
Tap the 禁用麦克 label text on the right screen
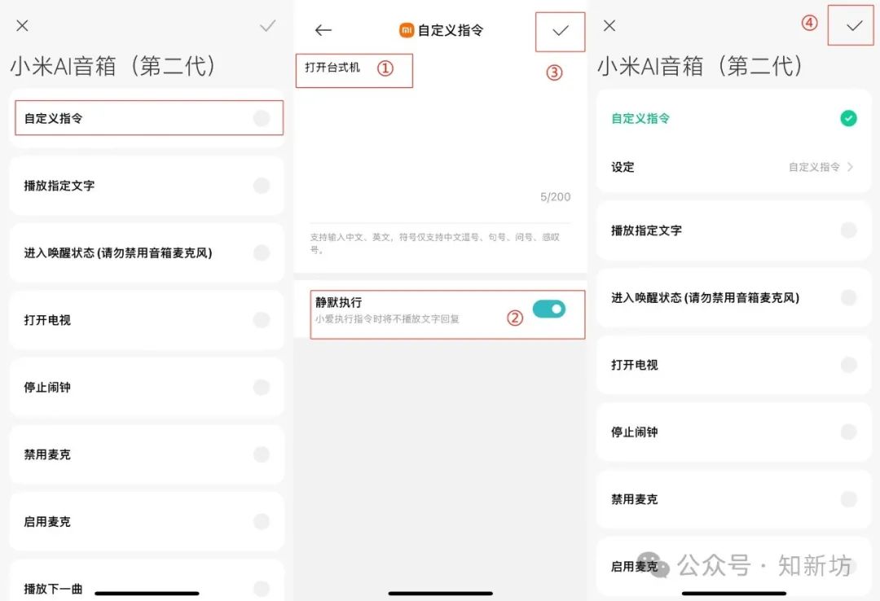pyautogui.click(x=634, y=499)
